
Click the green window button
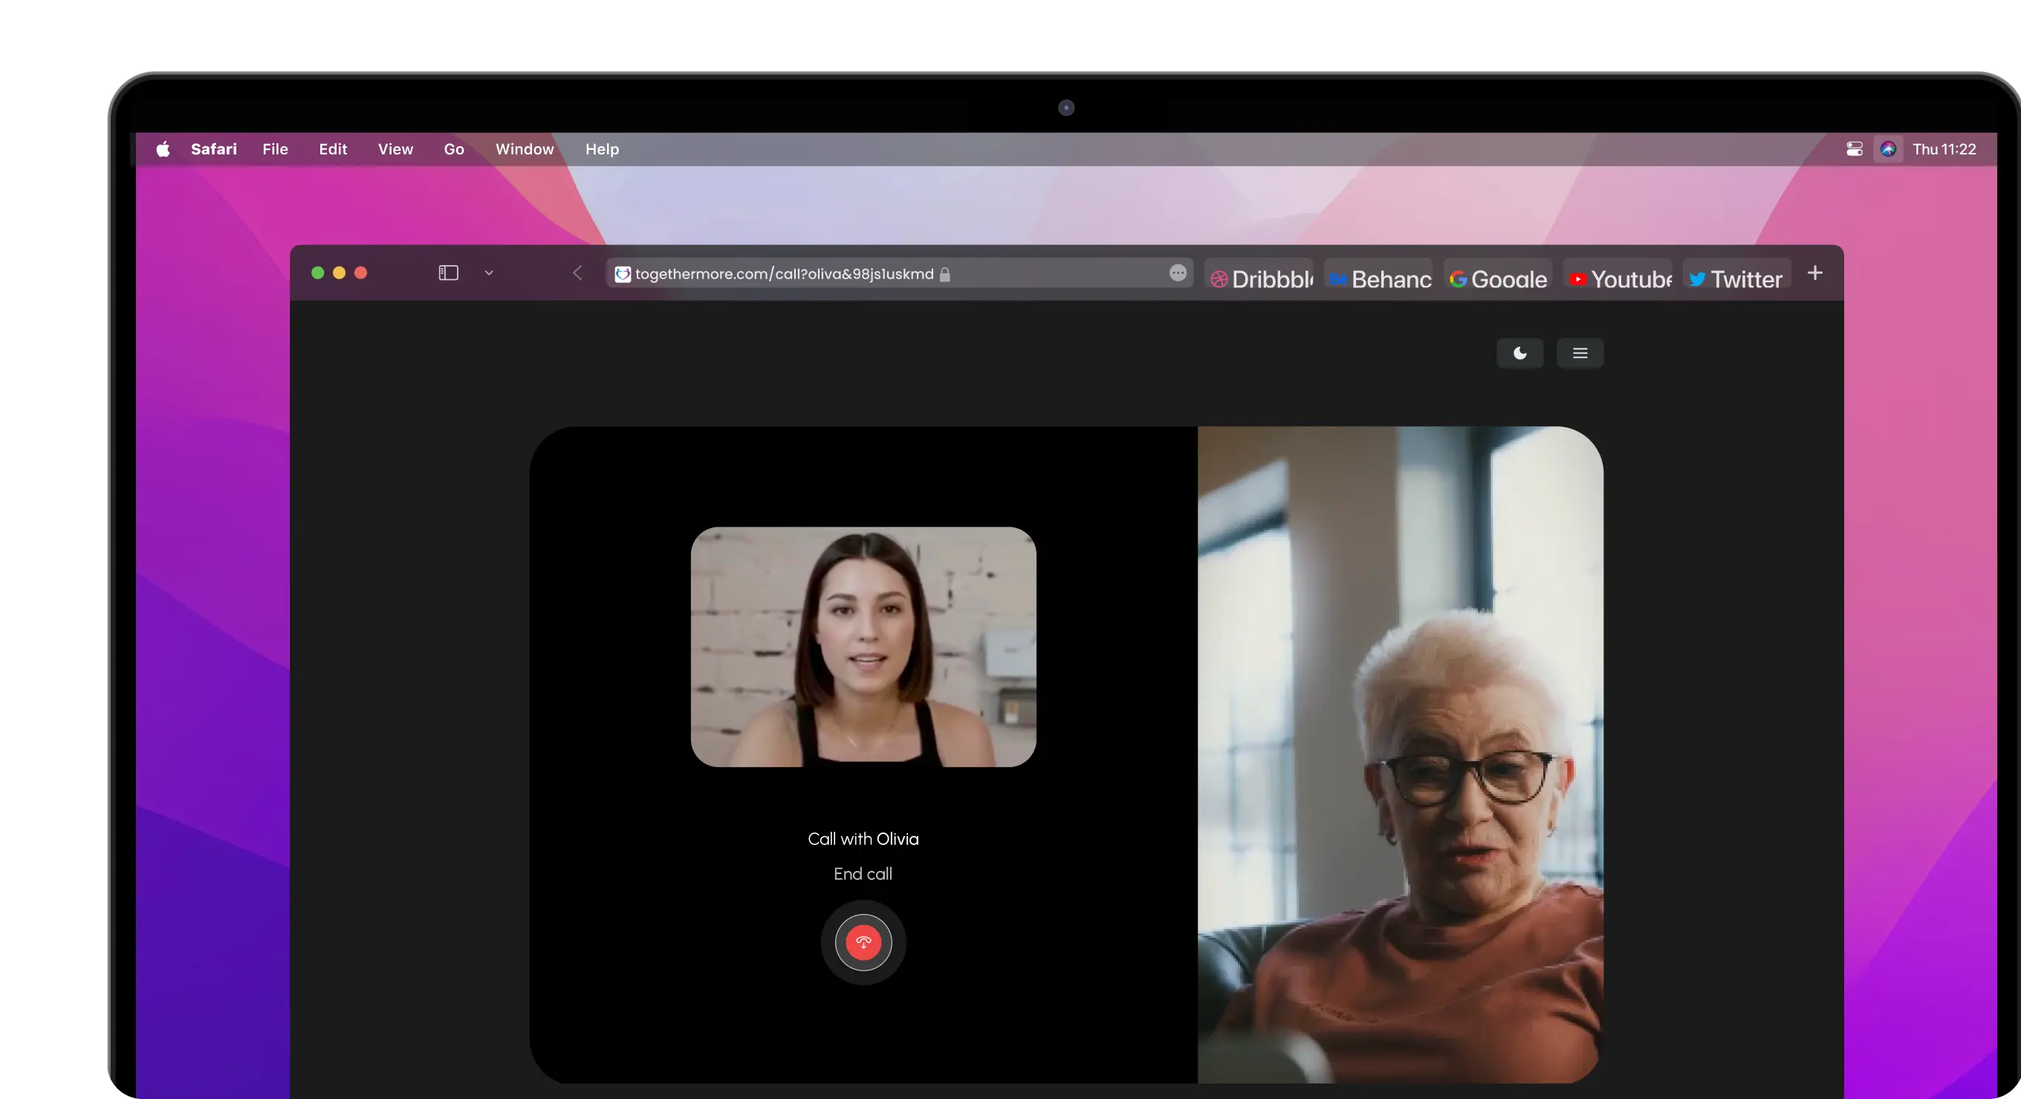click(x=318, y=273)
